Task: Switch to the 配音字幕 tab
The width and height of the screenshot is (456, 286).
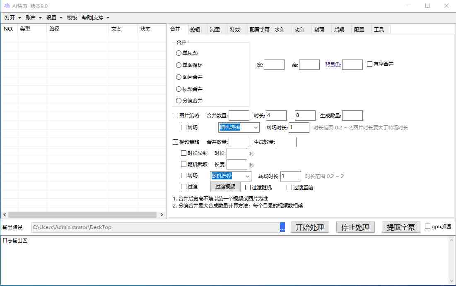Action: (259, 29)
